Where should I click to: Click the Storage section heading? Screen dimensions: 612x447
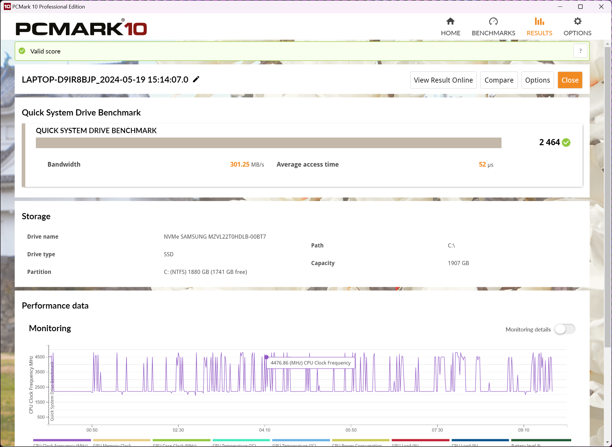coord(36,216)
